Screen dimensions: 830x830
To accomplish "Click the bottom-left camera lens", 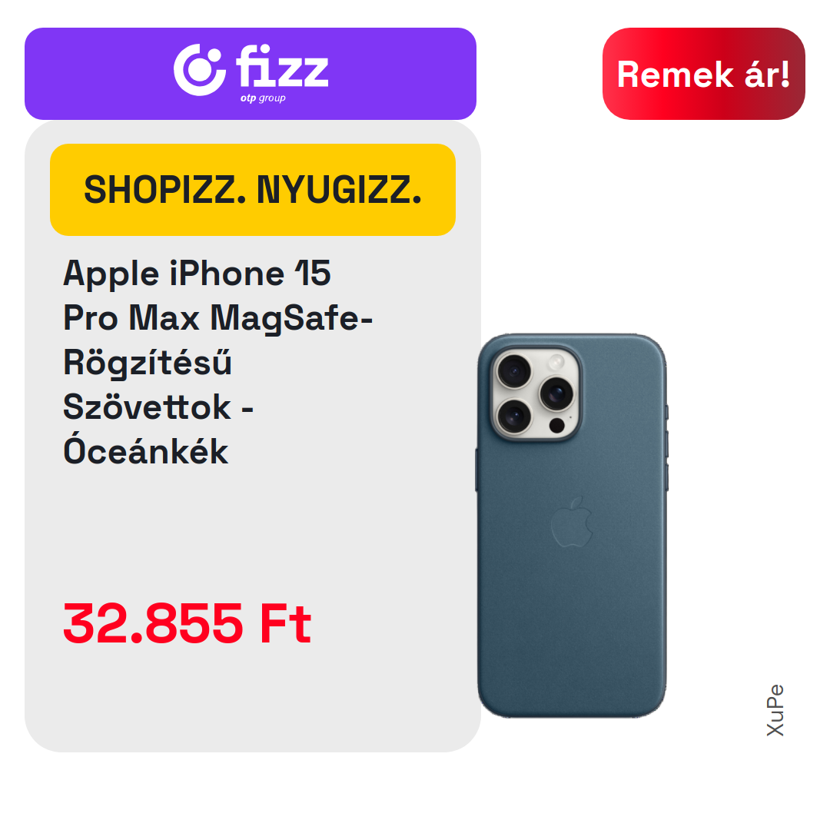I will pos(513,416).
